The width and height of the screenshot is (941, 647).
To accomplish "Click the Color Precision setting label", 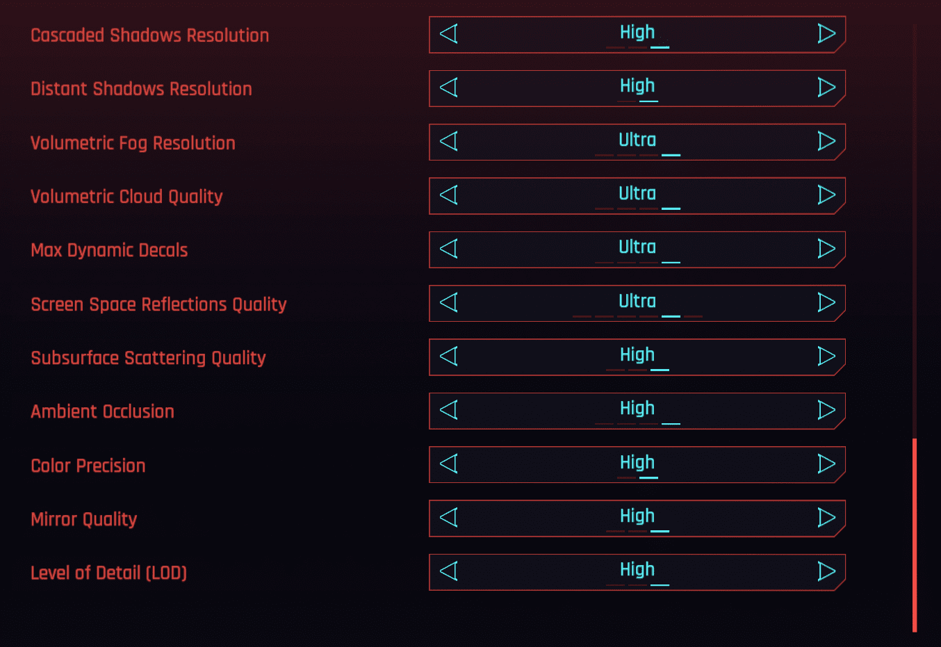I will coord(88,466).
